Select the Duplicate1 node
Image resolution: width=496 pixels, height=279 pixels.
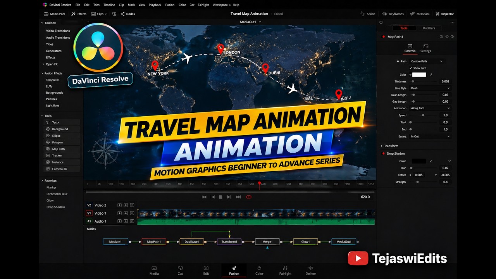[x=191, y=242]
